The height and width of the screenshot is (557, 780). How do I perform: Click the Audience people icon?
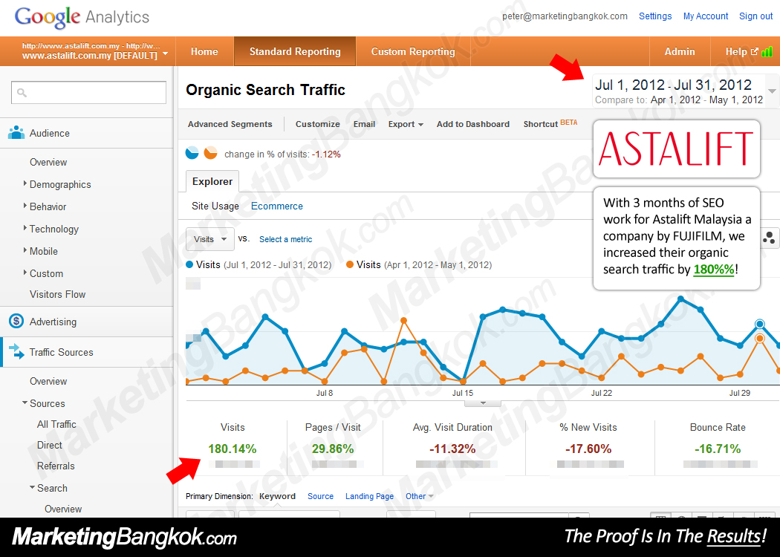tap(16, 133)
